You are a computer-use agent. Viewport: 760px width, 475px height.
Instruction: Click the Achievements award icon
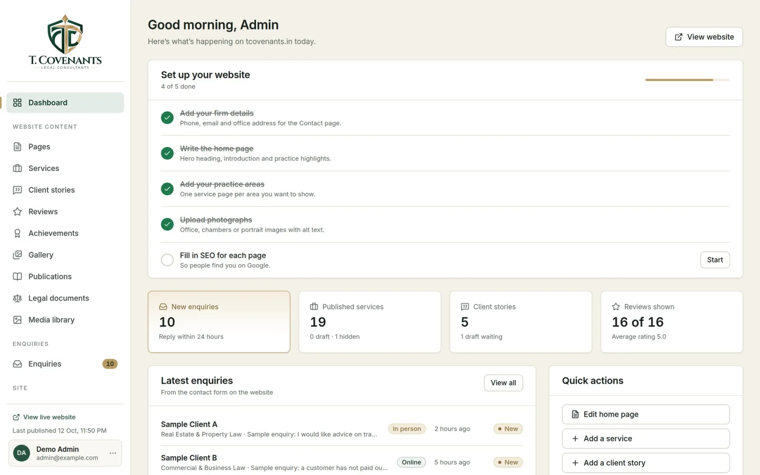click(18, 233)
